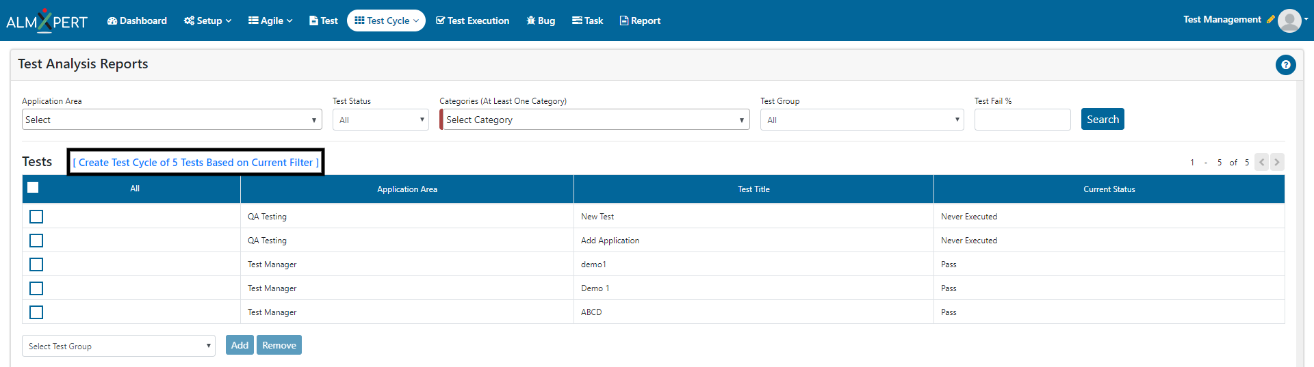Click the Remove button
Viewport: 1314px width, 367px height.
tap(279, 345)
